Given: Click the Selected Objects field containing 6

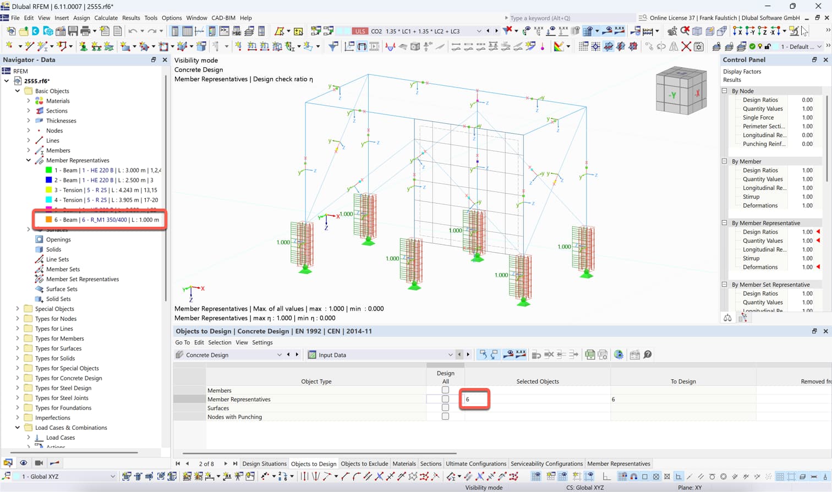Looking at the screenshot, I should pyautogui.click(x=475, y=399).
